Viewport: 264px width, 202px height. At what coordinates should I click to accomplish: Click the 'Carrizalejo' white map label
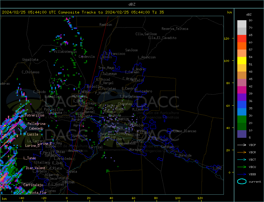tap(33, 185)
